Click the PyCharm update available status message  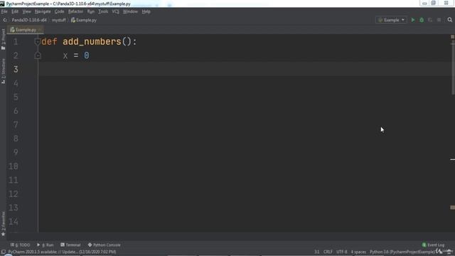62,252
